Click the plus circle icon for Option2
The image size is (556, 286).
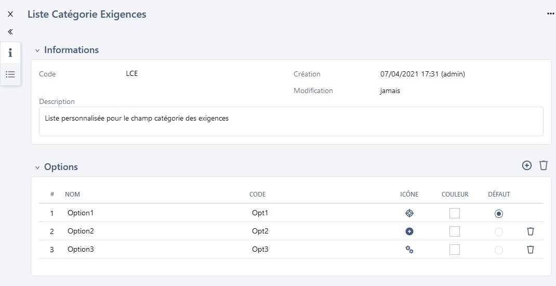click(409, 231)
